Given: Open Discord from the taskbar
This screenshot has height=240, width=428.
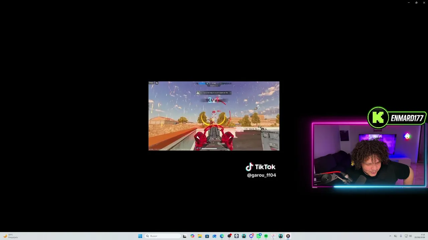Looking at the screenshot, I should point(251,236).
